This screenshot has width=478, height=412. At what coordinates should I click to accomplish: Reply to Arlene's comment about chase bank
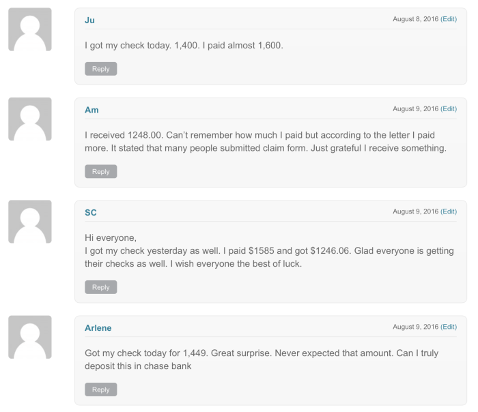pyautogui.click(x=101, y=389)
